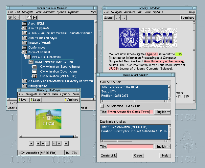Skip to the last frame of film
The width and height of the screenshot is (205, 168).
[66, 143]
